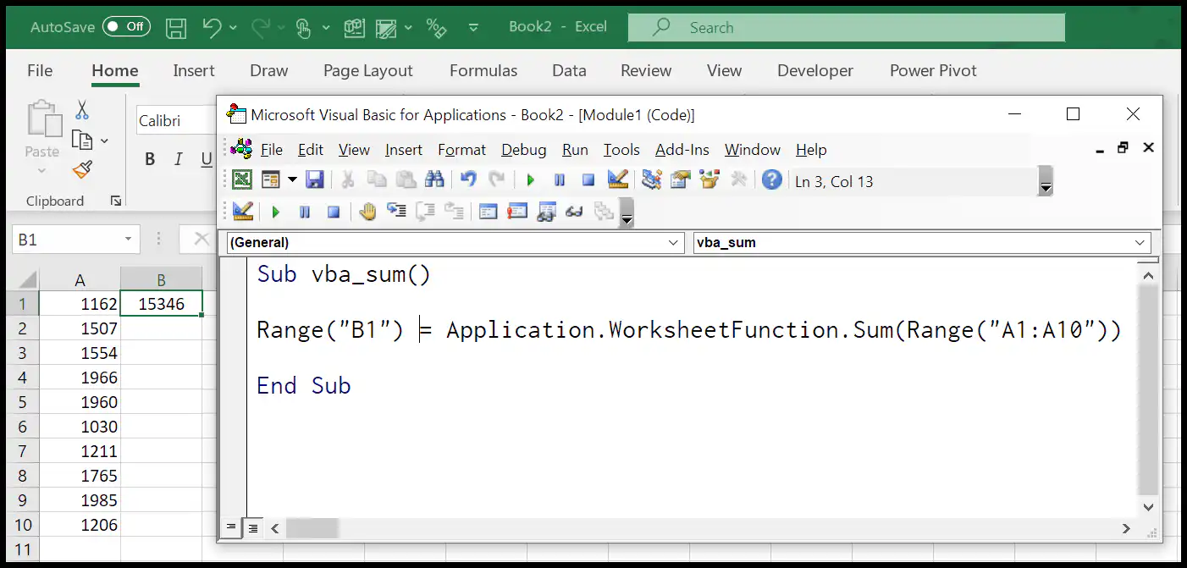Click the Redo icon in VBA Standard toolbar

pyautogui.click(x=497, y=179)
